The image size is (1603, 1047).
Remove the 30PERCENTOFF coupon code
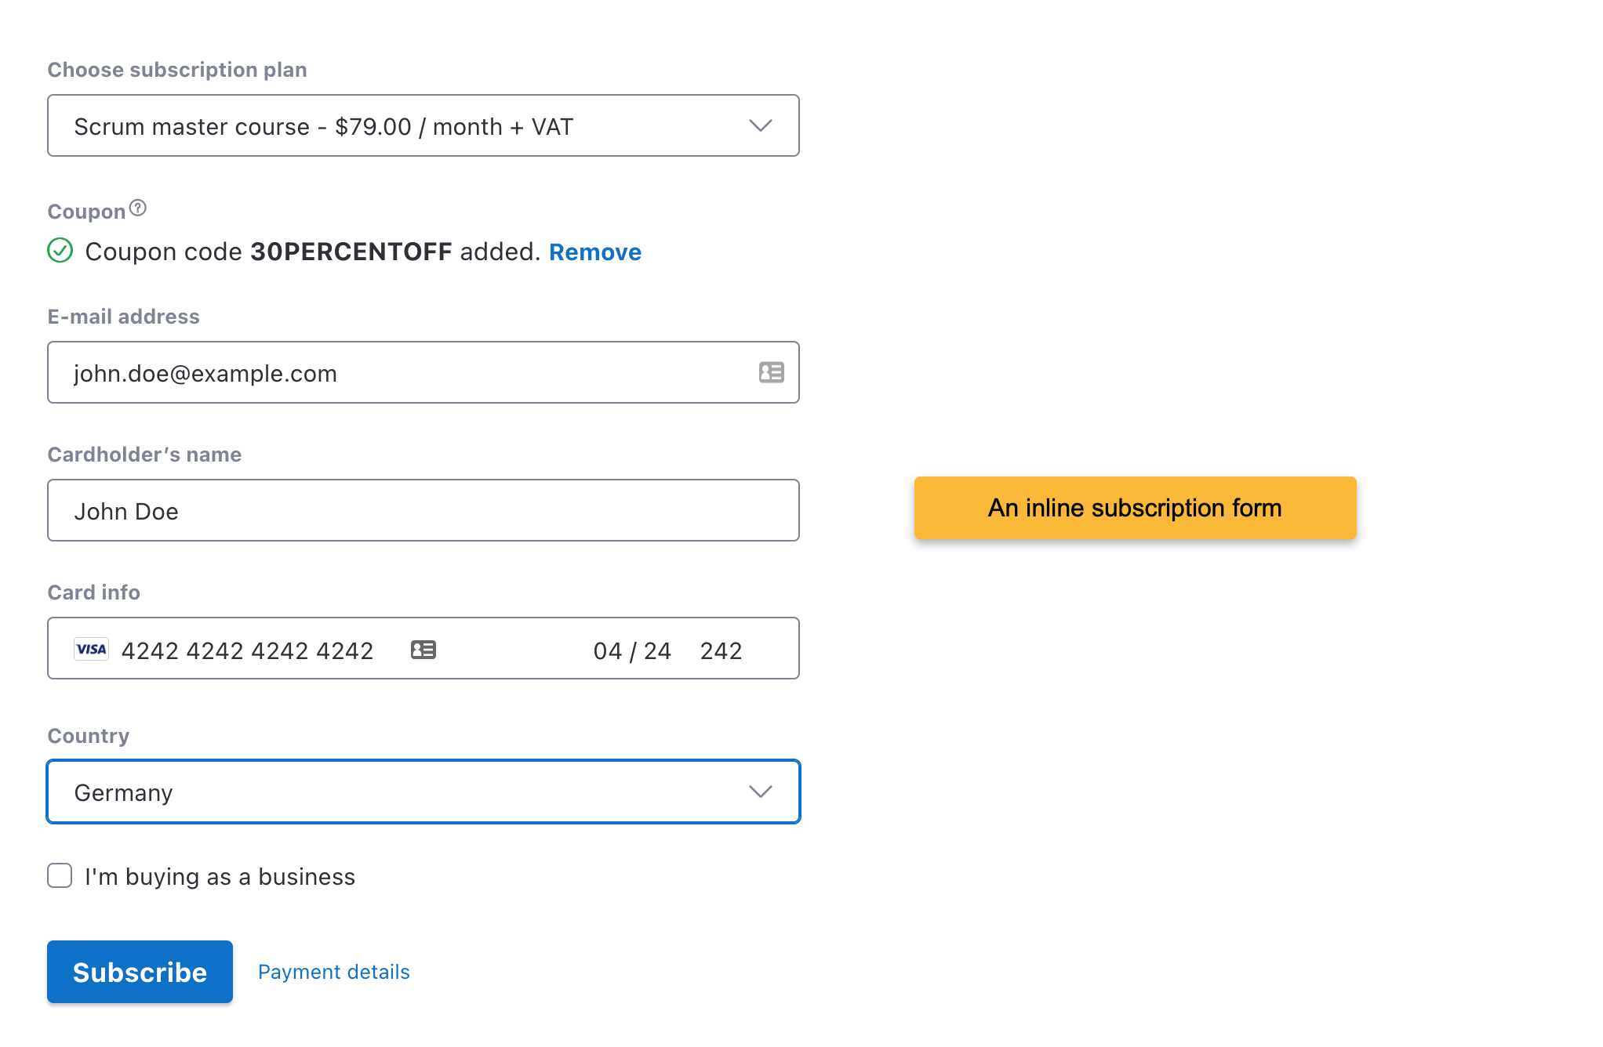594,252
